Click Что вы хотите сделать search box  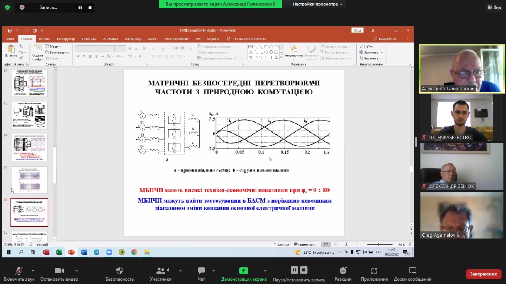(x=247, y=39)
